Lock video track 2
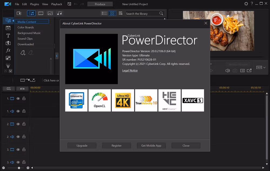The image size is (270, 171). pyautogui.click(x=24, y=124)
